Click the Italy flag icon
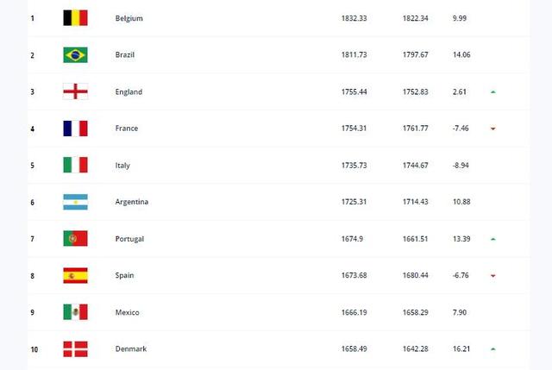The image size is (552, 370). coord(75,165)
